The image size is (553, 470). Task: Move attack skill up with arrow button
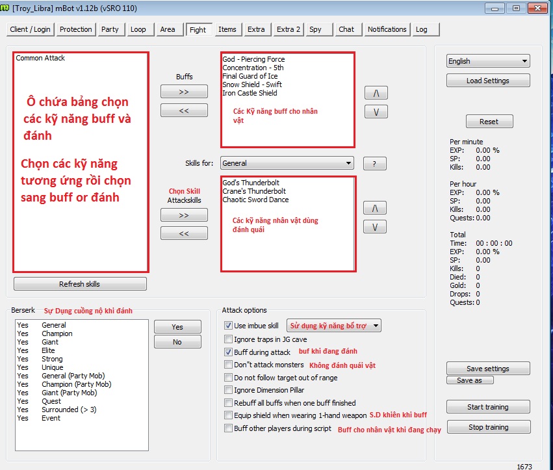376,208
